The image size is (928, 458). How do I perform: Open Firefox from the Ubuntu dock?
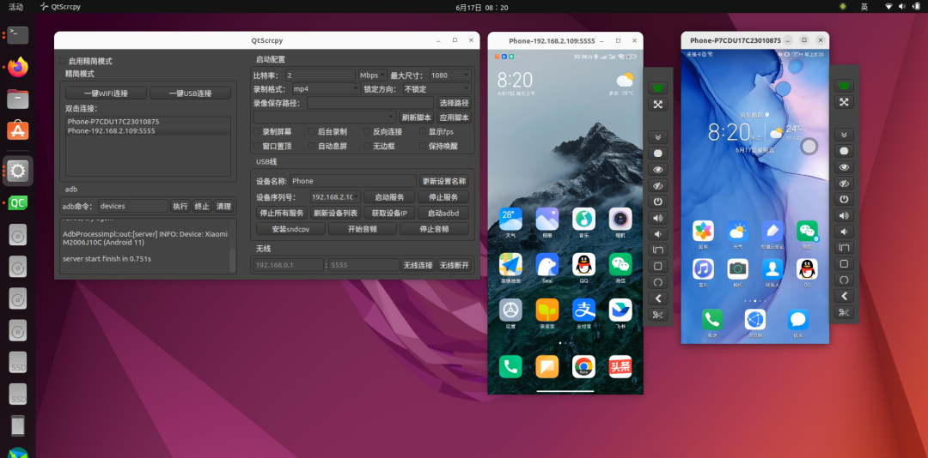coord(18,67)
